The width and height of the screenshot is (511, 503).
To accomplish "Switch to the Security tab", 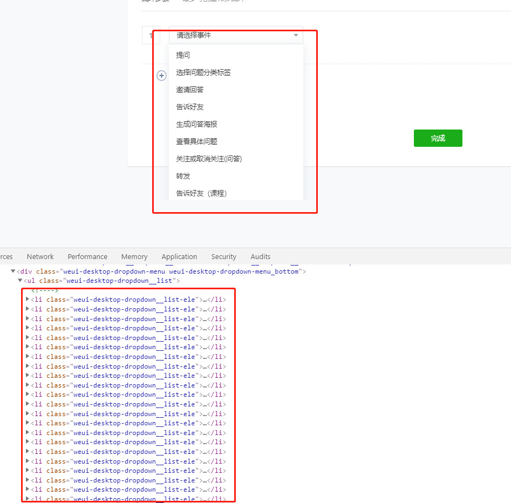I will (223, 256).
